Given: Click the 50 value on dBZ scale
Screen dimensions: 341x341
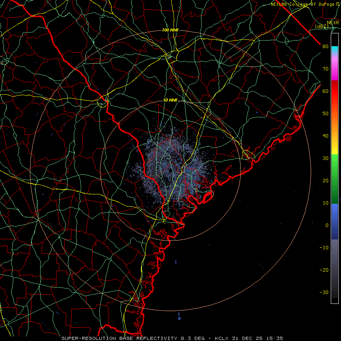Looking at the screenshot, I should [325, 114].
